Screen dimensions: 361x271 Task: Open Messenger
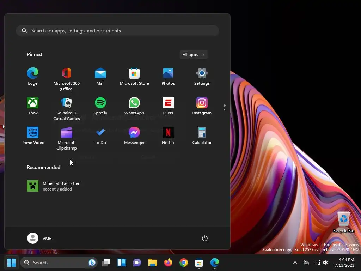coord(134,136)
